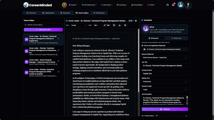The image size is (214, 120).
Task: Open the user profile avatar
Action: click(188, 5)
